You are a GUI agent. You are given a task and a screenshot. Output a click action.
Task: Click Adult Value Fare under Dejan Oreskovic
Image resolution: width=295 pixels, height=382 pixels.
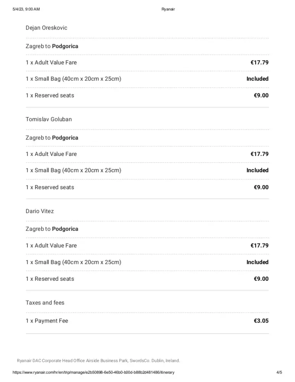pos(51,63)
